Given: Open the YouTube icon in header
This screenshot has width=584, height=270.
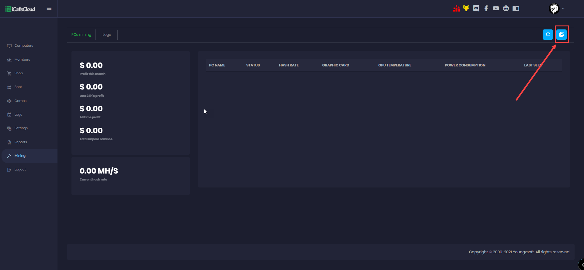Looking at the screenshot, I should click(496, 8).
